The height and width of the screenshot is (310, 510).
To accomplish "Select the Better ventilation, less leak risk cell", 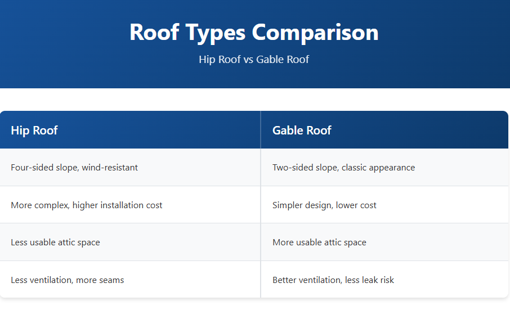I will point(333,280).
